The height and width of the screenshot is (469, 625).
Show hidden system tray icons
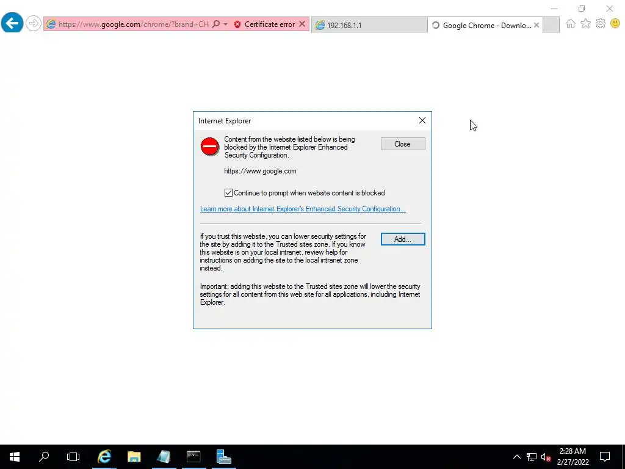pos(516,457)
